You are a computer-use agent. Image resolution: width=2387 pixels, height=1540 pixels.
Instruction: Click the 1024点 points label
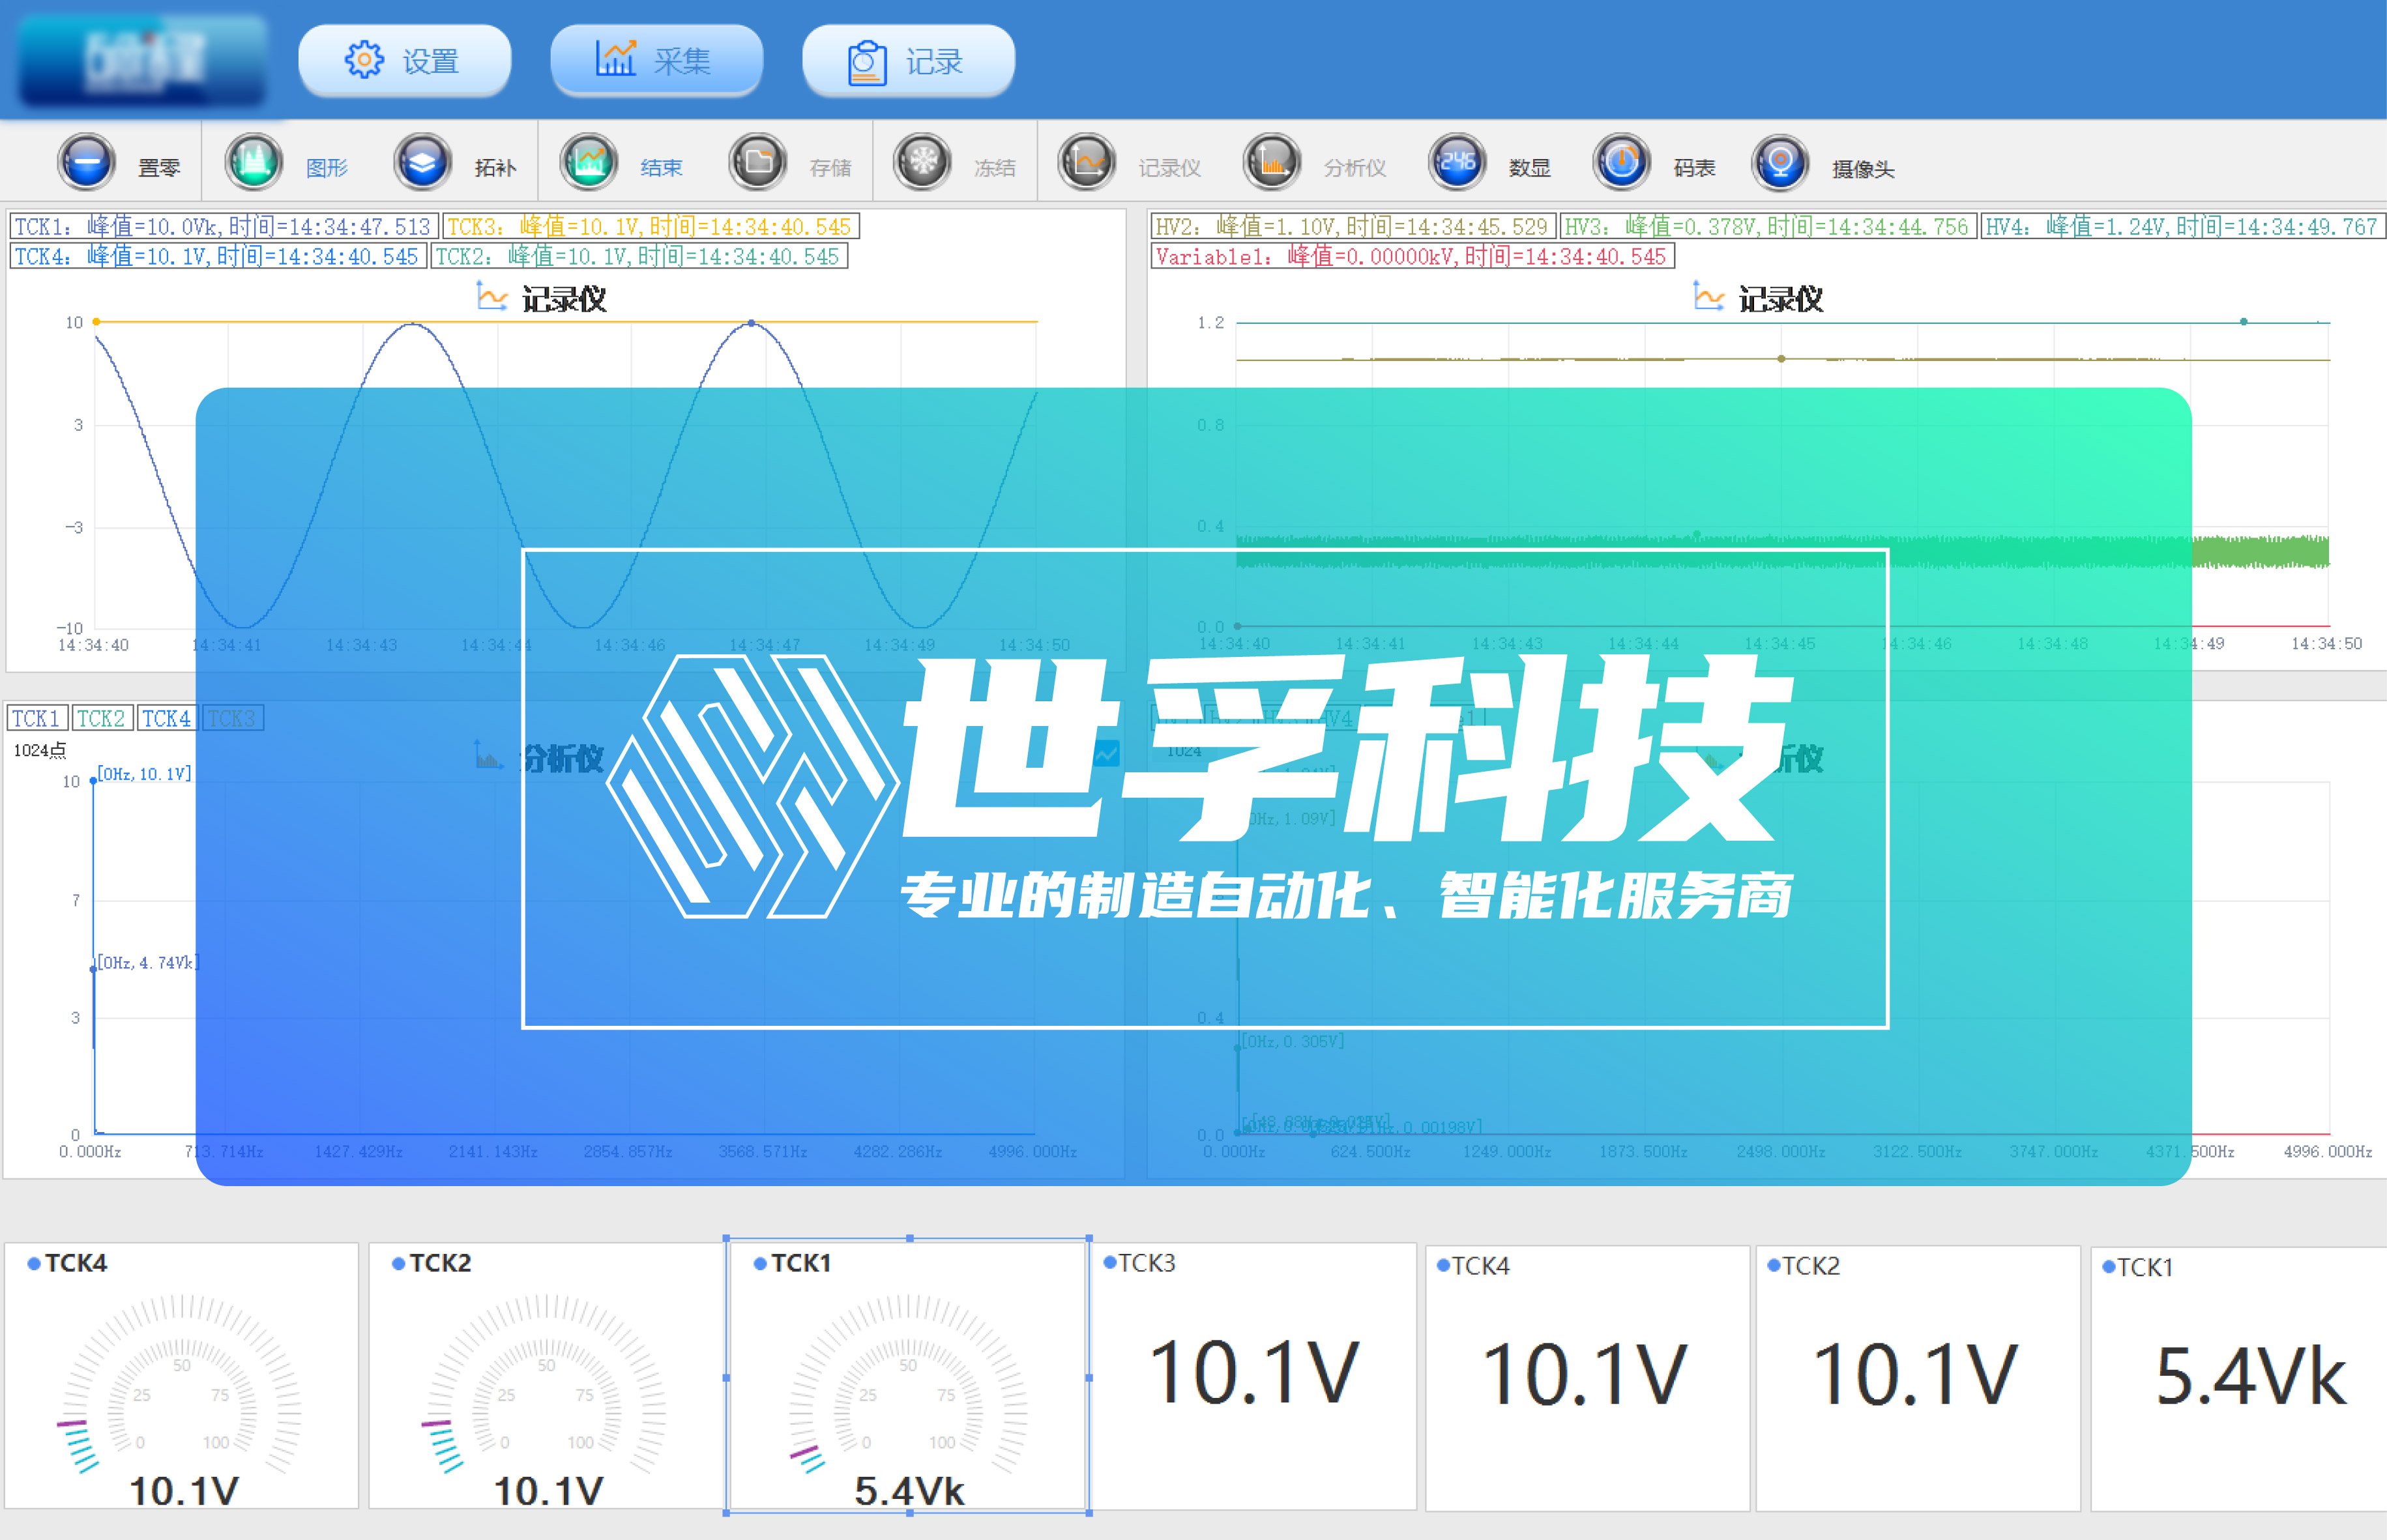click(x=40, y=750)
